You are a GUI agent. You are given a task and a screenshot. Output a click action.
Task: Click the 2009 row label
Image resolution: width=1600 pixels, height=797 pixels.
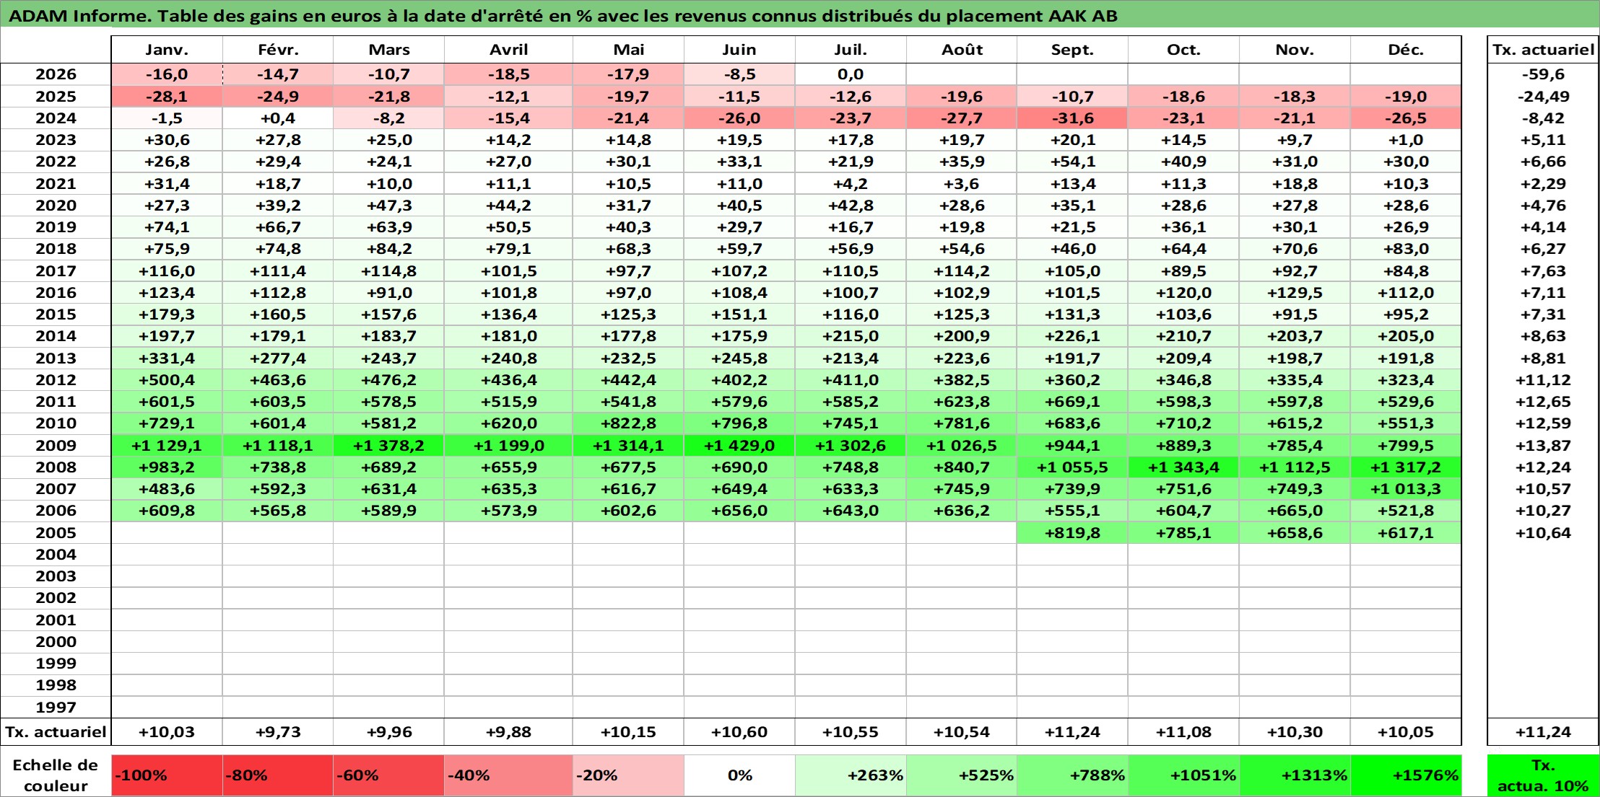56,446
